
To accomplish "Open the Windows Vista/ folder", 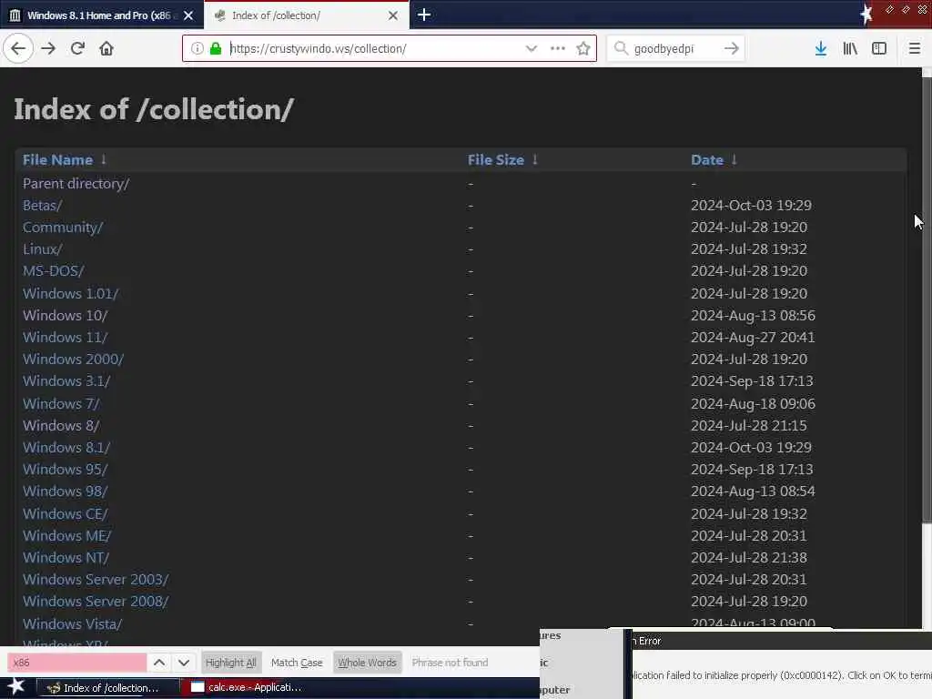I will tap(73, 624).
